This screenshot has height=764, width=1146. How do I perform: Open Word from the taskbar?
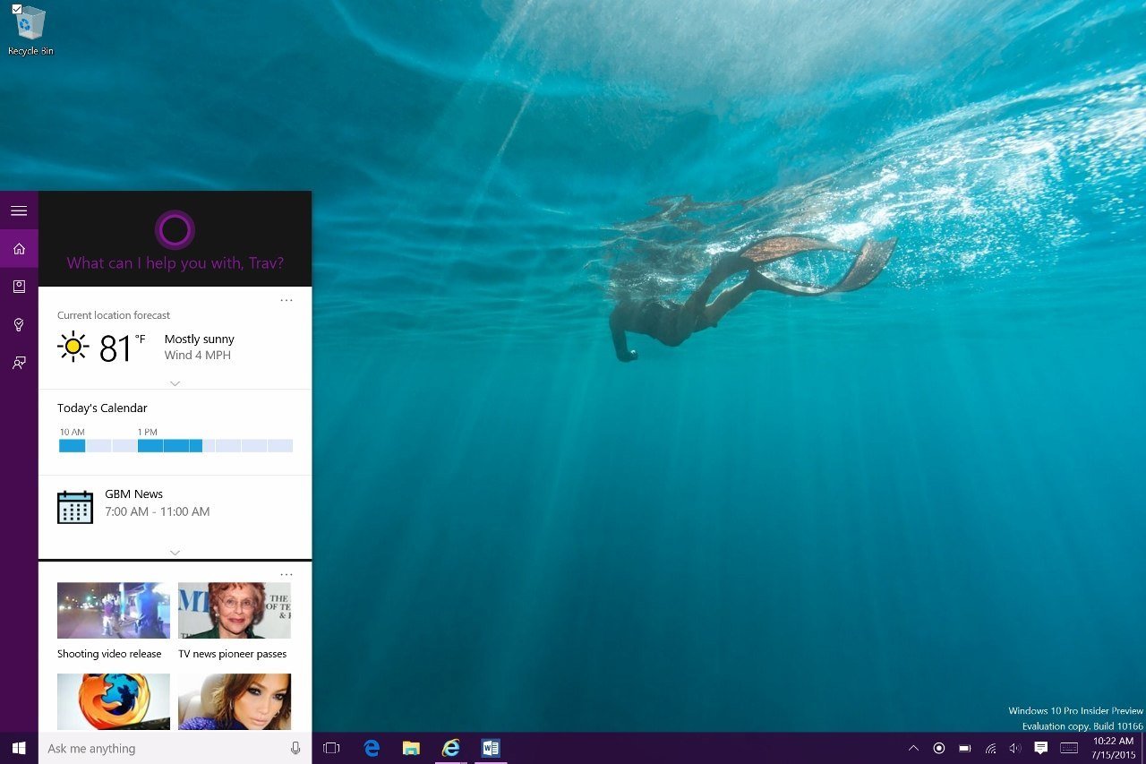click(490, 748)
